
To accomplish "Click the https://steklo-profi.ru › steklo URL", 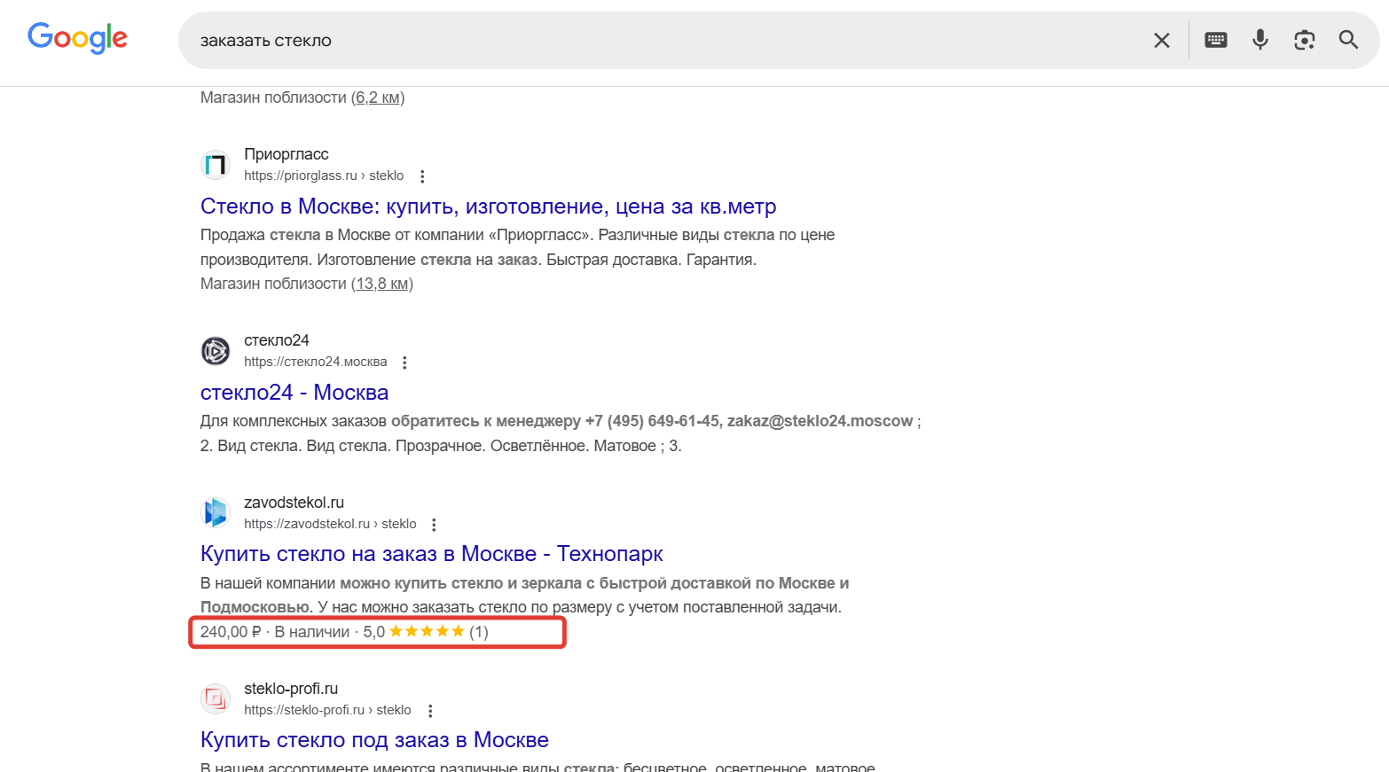I will coord(327,710).
